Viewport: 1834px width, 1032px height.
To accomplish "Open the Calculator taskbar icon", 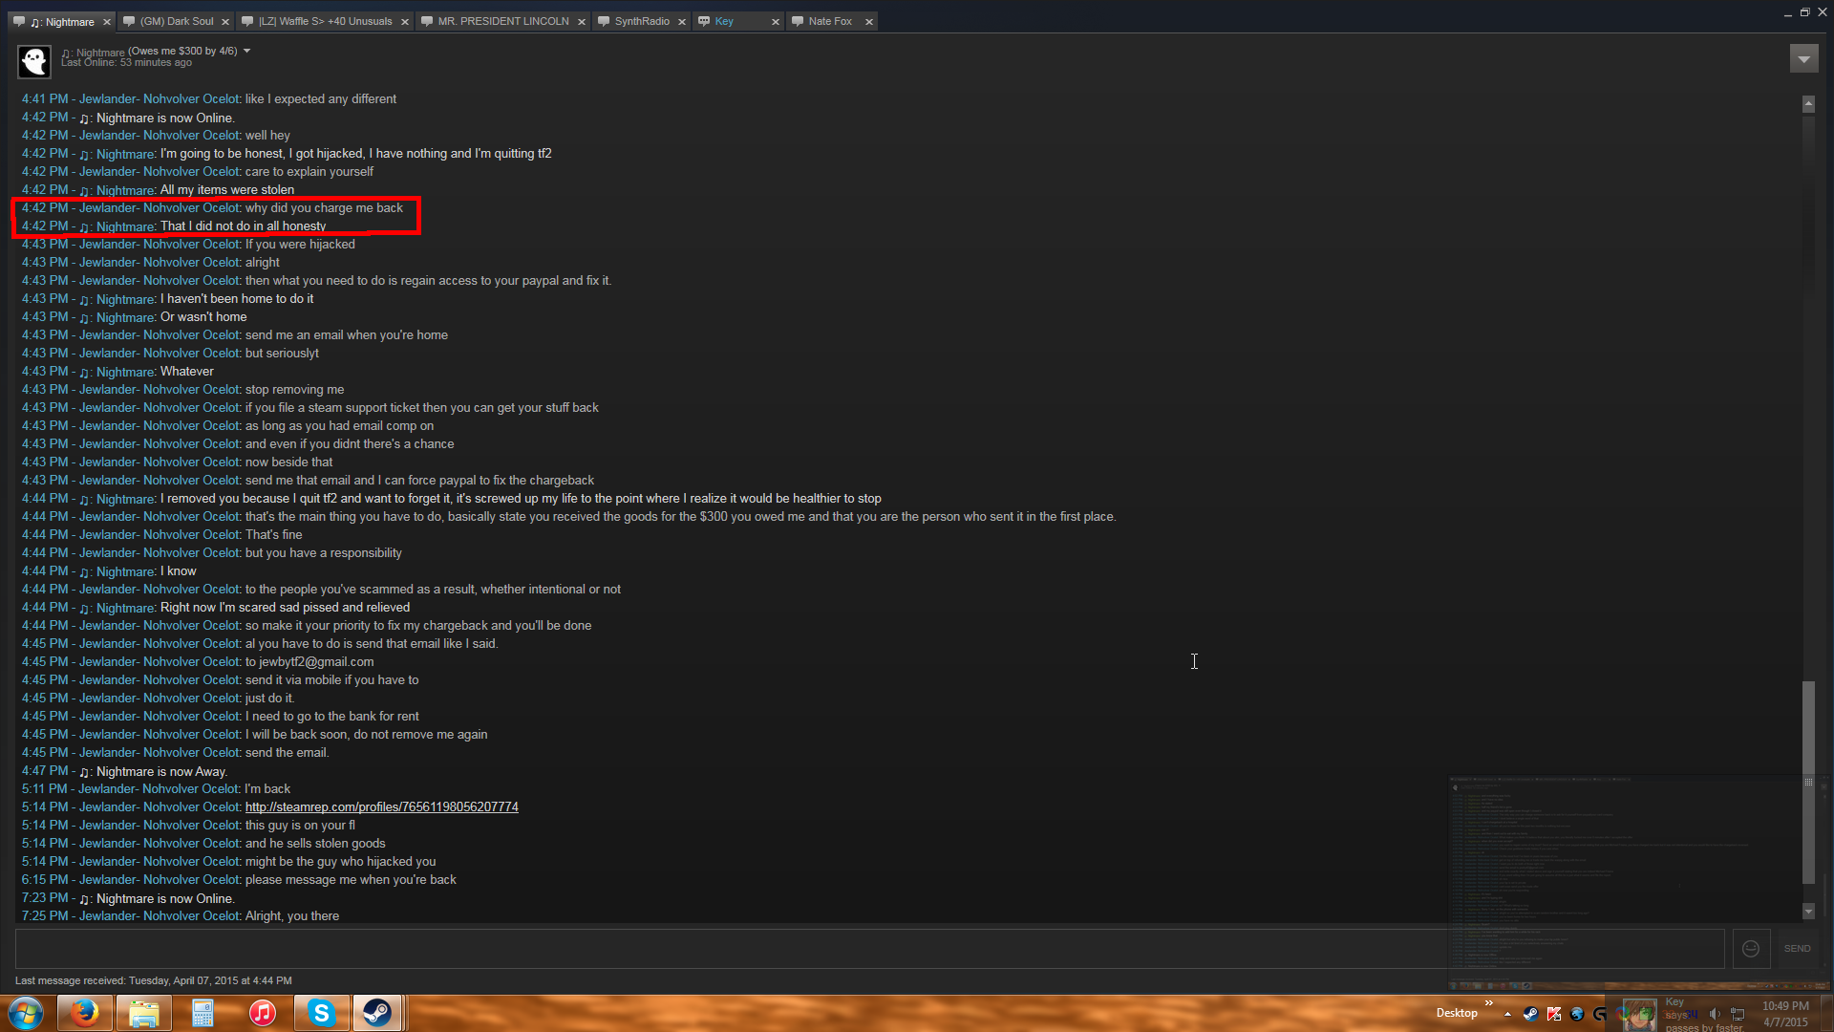I will tap(203, 1013).
